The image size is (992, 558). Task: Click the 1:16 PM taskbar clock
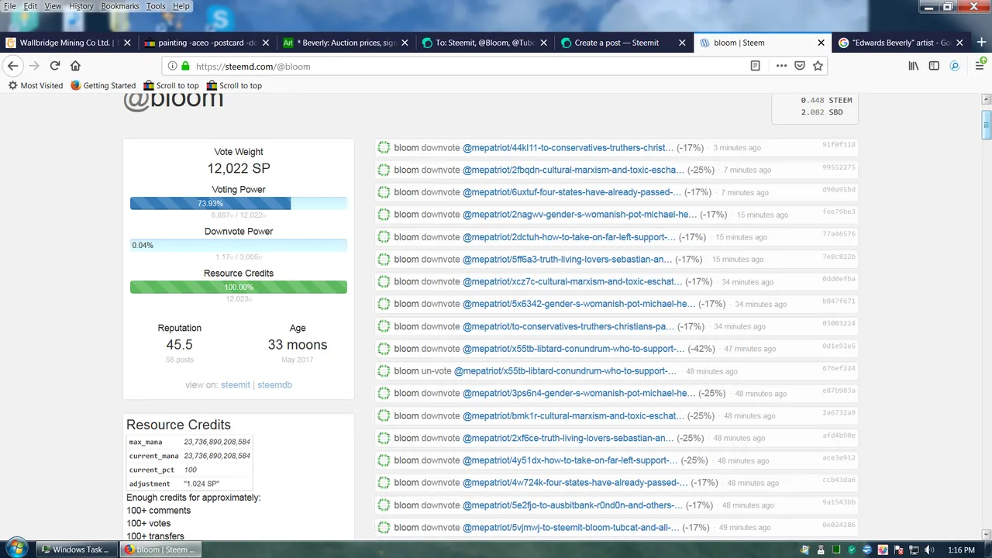tap(961, 549)
